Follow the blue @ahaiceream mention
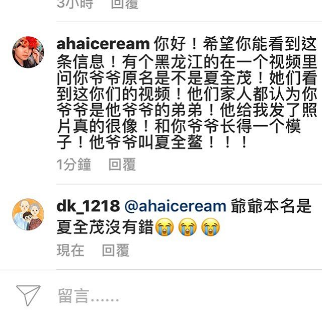This screenshot has height=322, width=322. coord(175,206)
